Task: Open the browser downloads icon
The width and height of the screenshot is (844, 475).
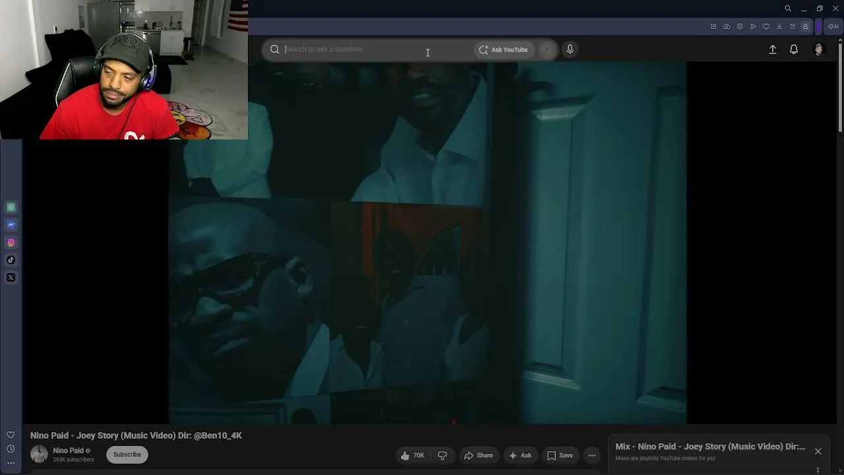Action: tap(779, 26)
